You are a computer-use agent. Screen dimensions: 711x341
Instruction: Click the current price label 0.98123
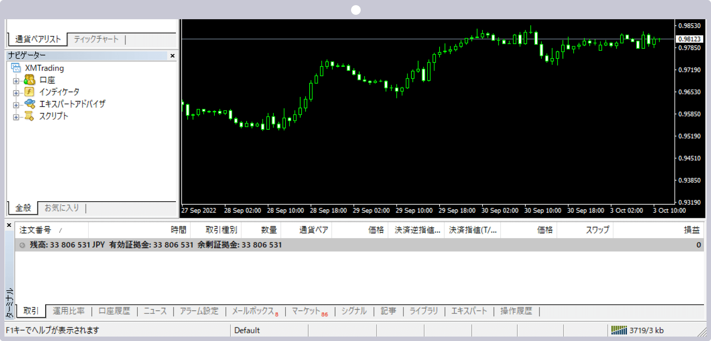(x=690, y=39)
